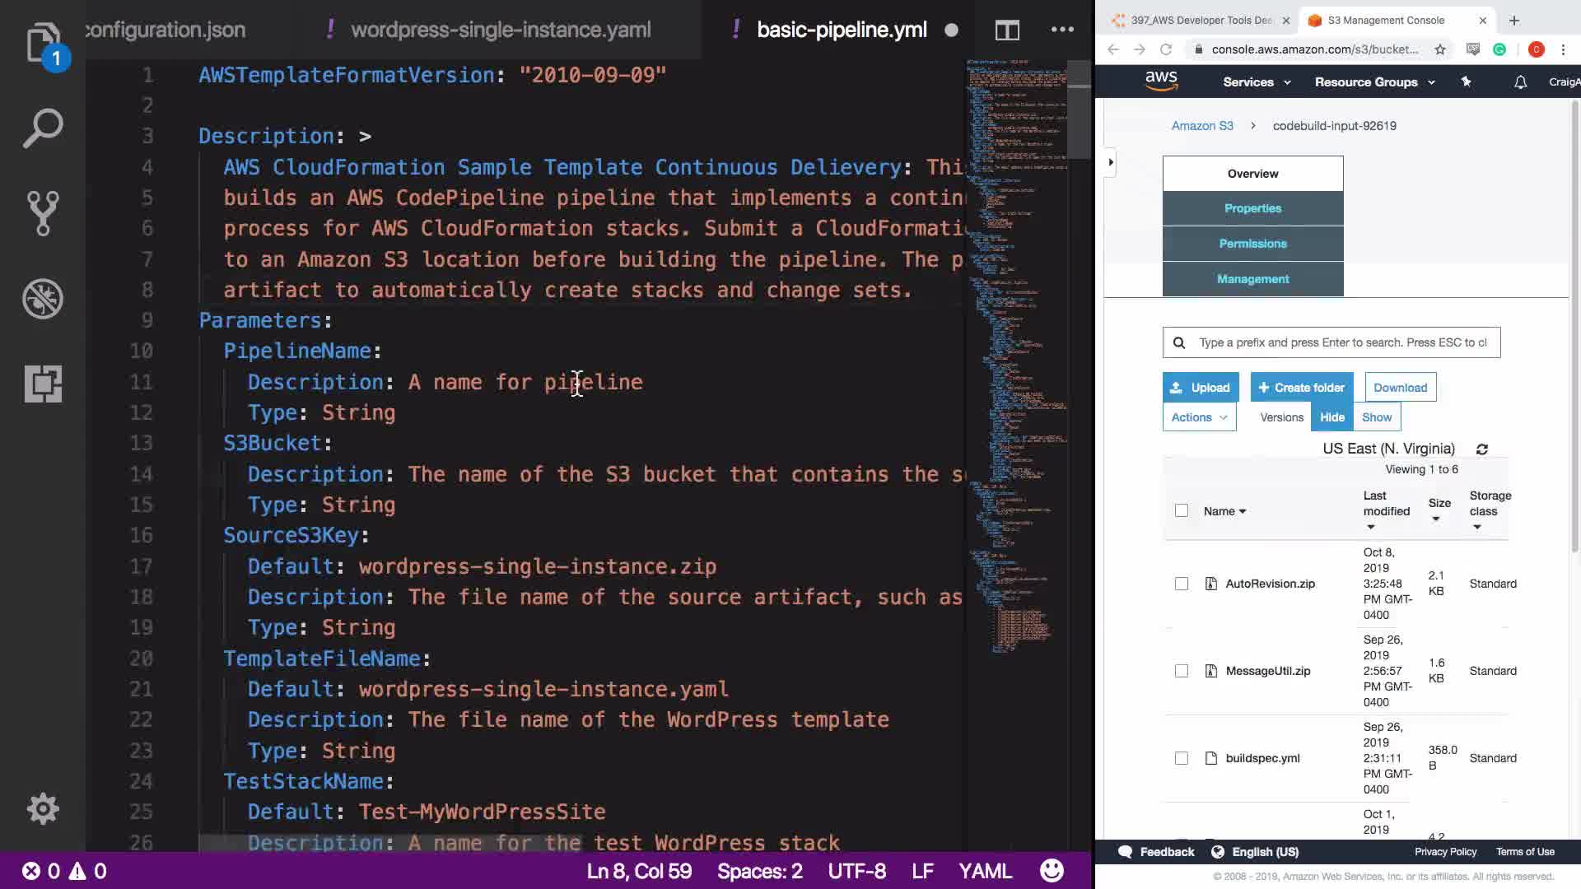The width and height of the screenshot is (1581, 889).
Task: Click the S3 prefix search field
Action: point(1342,342)
